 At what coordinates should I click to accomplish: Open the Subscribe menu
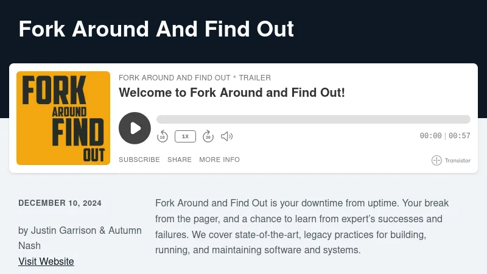[x=139, y=160]
